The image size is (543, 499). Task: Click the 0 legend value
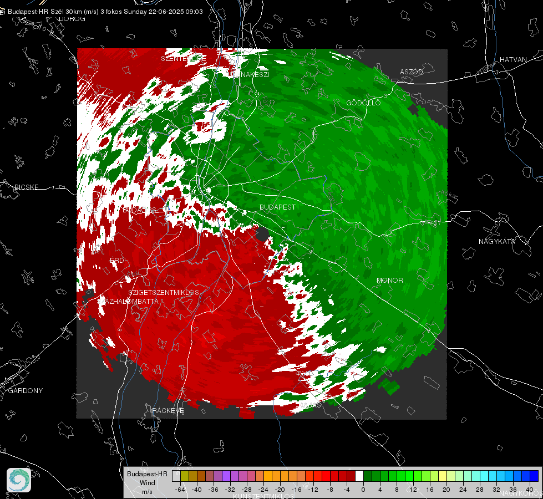[363, 490]
